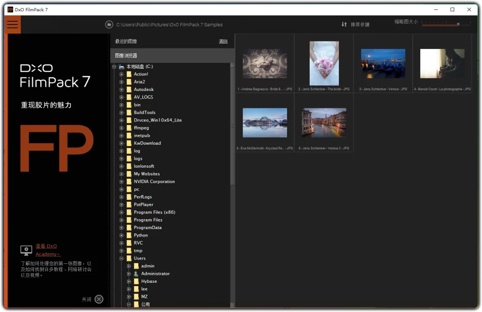Expand the ProgramData folder

tap(121, 228)
